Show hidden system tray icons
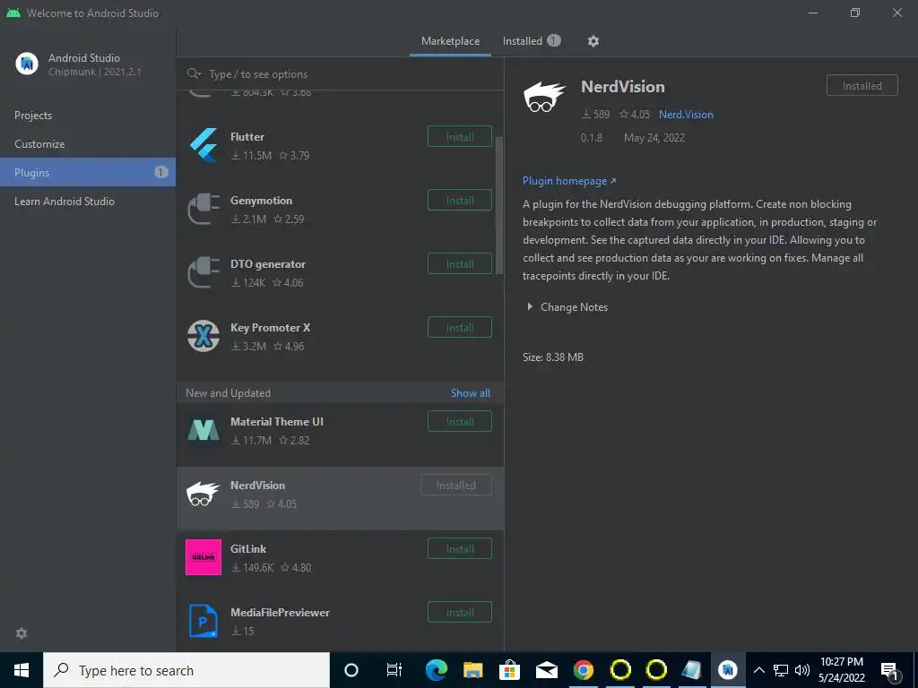This screenshot has width=918, height=688. click(758, 670)
